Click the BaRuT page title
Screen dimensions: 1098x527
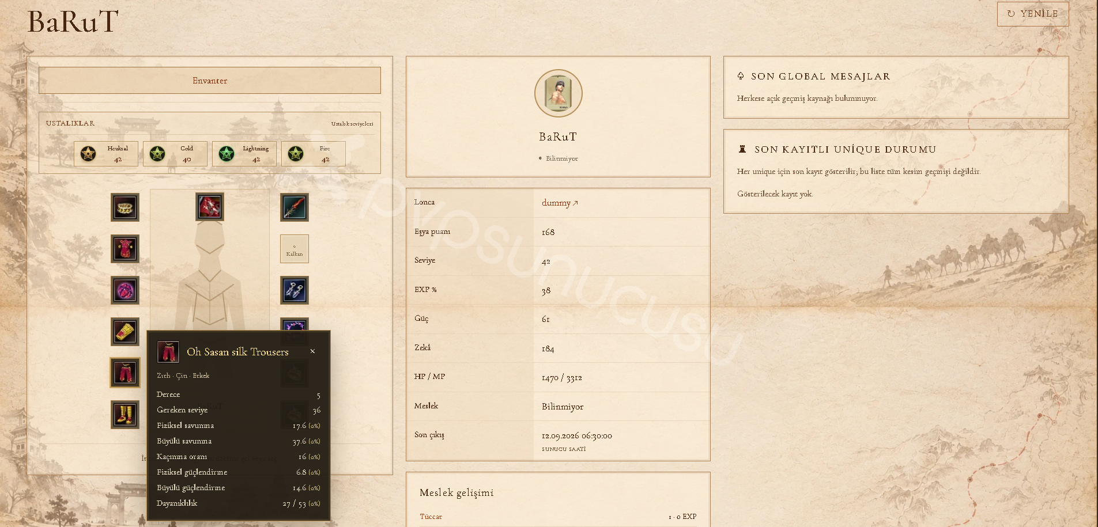coord(73,22)
